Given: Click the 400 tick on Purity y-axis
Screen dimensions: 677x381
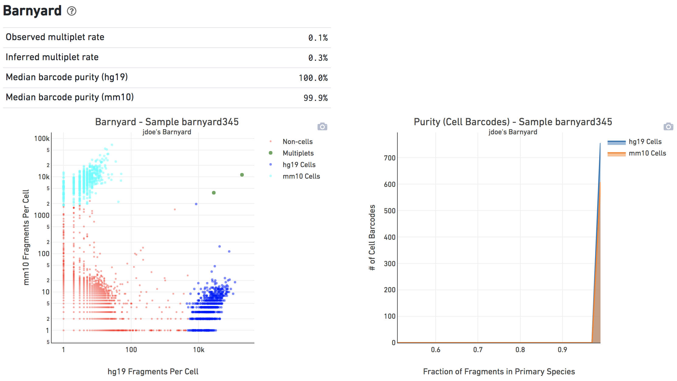Looking at the screenshot, I should click(390, 237).
